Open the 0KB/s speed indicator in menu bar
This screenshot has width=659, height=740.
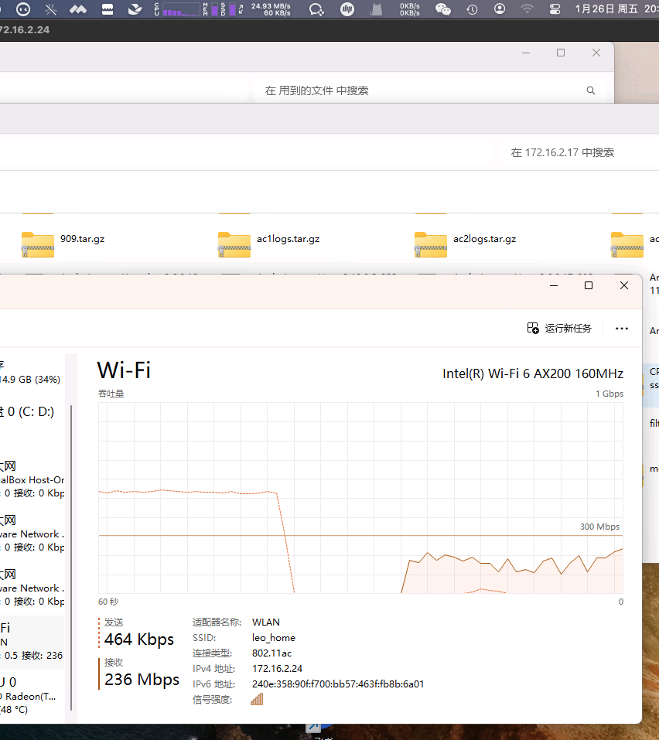410,9
